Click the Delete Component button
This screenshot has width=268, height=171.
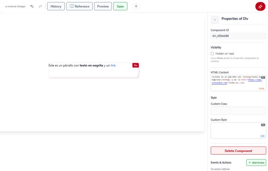[238, 151]
